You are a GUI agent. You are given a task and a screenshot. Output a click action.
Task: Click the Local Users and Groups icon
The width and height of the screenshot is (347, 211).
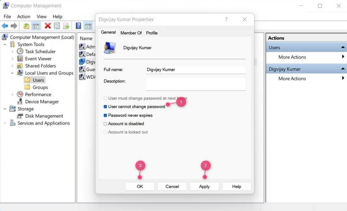pos(20,73)
